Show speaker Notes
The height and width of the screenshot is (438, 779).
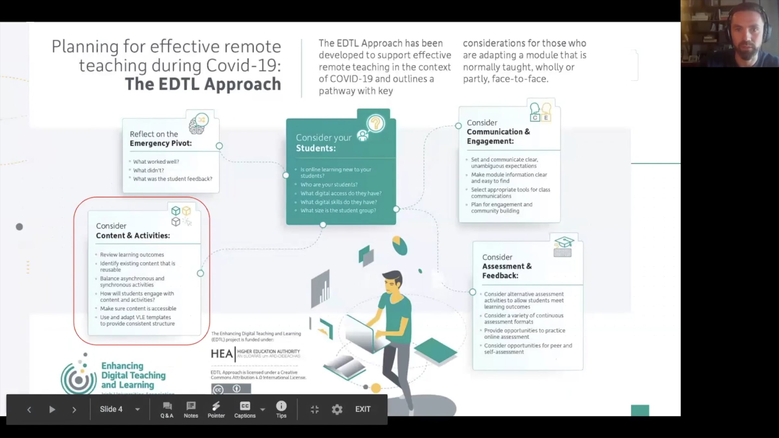(191, 410)
